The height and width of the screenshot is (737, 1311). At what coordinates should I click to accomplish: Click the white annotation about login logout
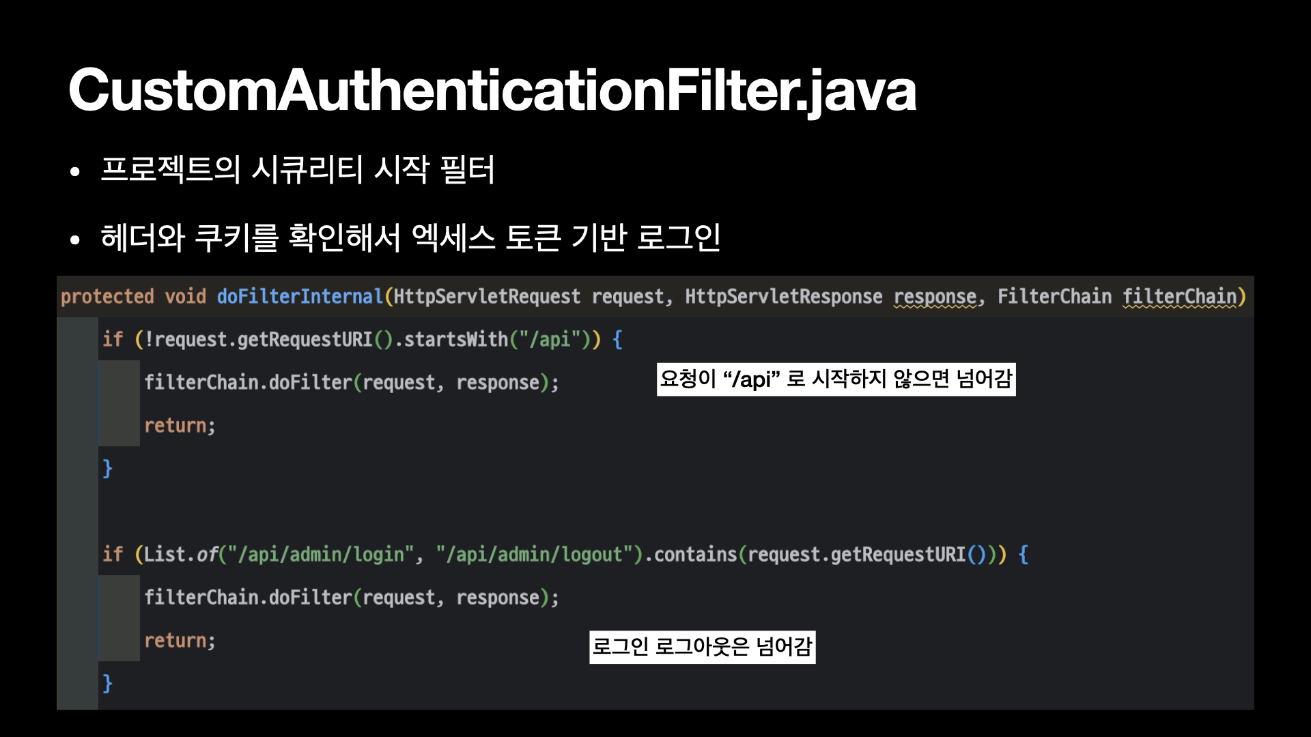(702, 646)
